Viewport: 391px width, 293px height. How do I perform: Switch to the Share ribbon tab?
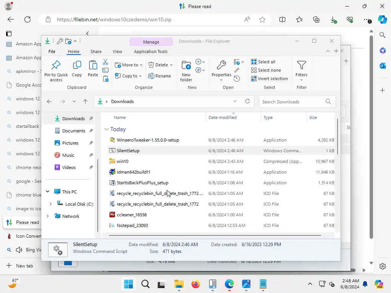[x=96, y=52]
